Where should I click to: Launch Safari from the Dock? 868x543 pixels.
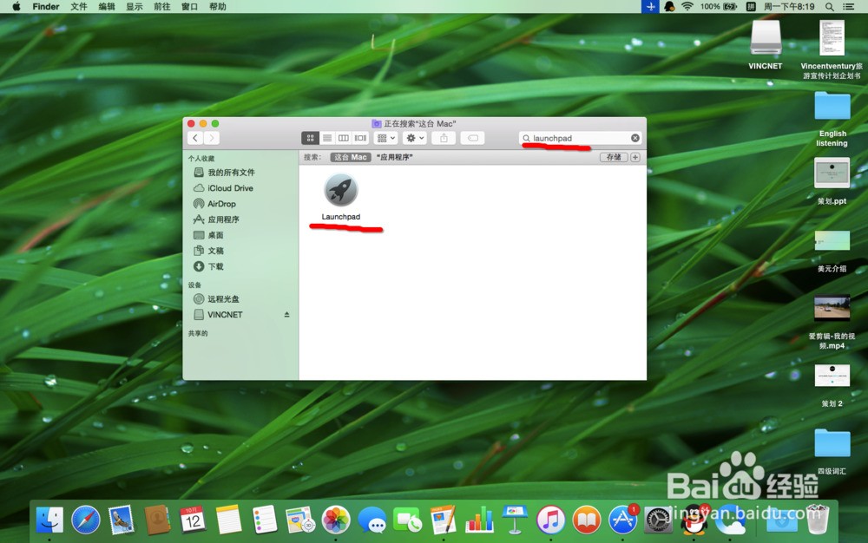click(86, 520)
